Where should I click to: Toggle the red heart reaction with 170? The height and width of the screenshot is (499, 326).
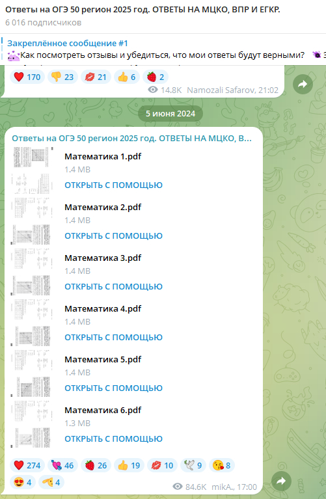point(27,77)
